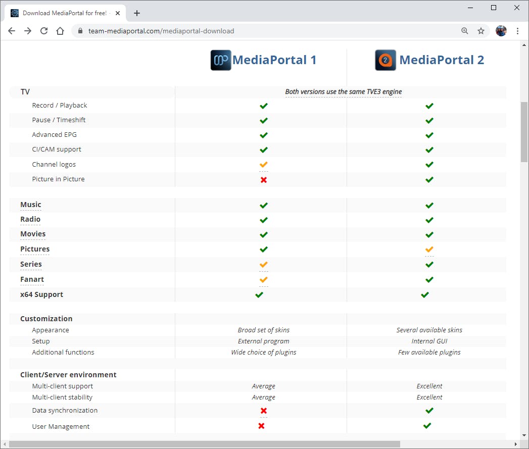View site security lock info
This screenshot has width=529, height=449.
[80, 31]
